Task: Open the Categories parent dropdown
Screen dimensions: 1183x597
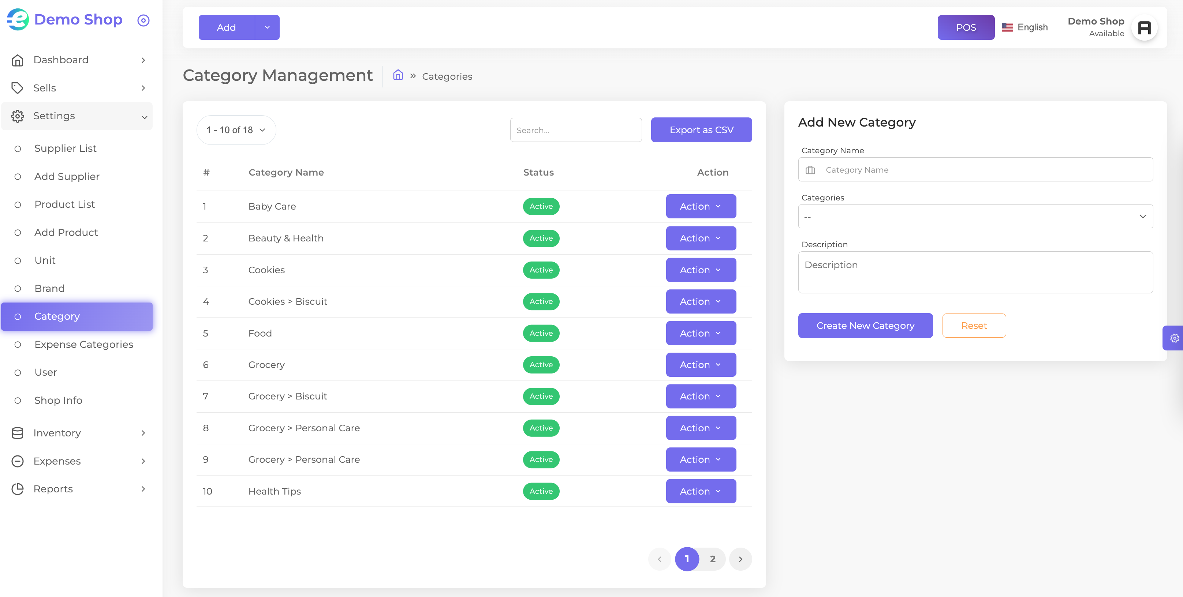Action: (975, 217)
